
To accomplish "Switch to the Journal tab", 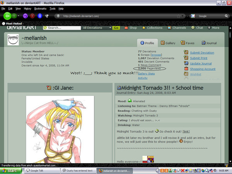I will coord(209,43).
